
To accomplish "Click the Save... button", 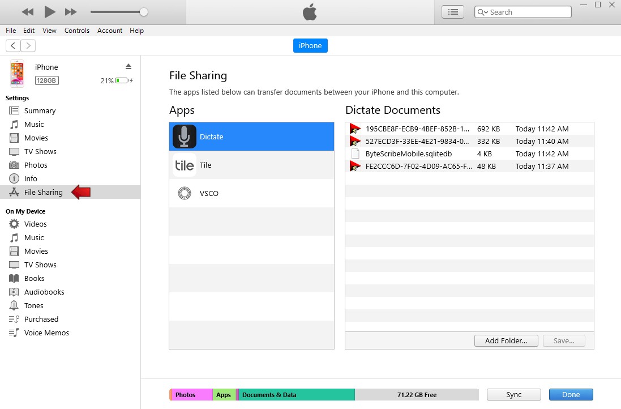I will 564,340.
